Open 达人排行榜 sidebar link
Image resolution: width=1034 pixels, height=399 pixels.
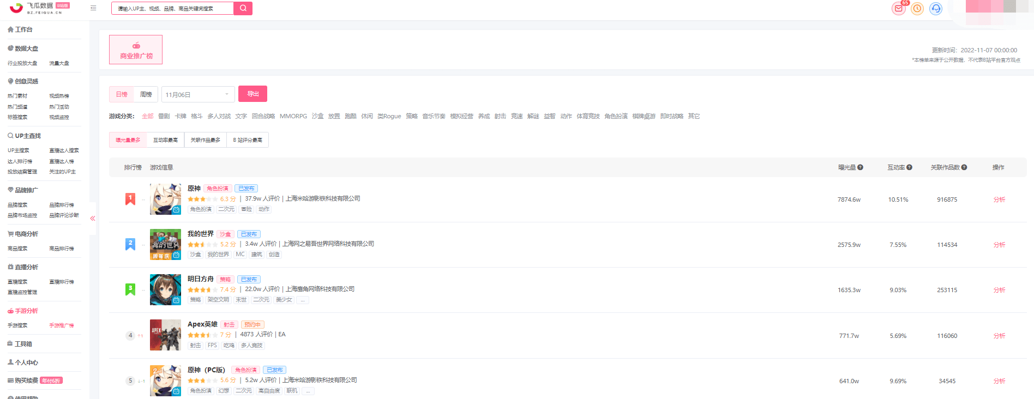[20, 161]
